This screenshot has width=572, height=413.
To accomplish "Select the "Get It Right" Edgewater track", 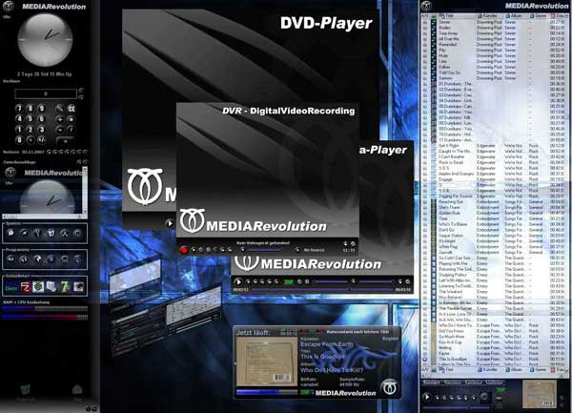I will [x=495, y=146].
